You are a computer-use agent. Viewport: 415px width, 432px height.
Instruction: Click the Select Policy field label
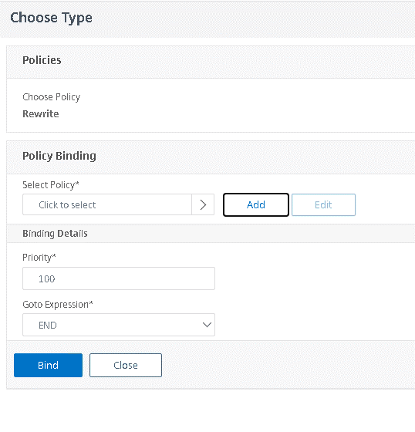[51, 185]
